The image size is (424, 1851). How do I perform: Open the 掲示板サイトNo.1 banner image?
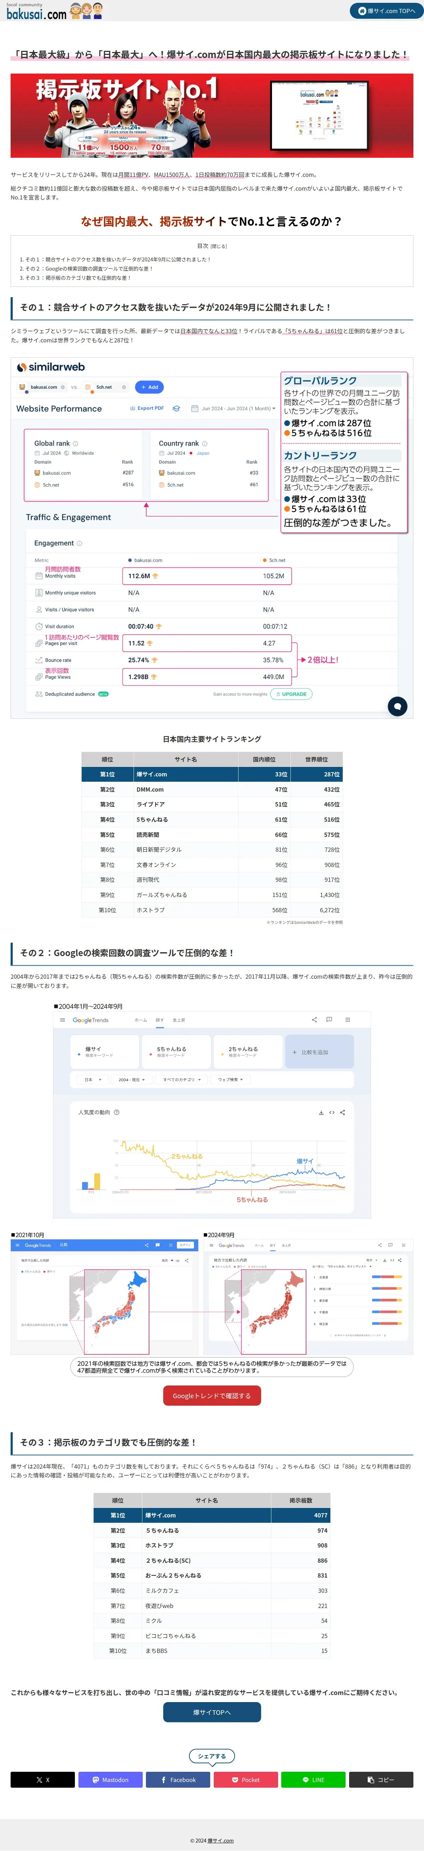tap(212, 116)
